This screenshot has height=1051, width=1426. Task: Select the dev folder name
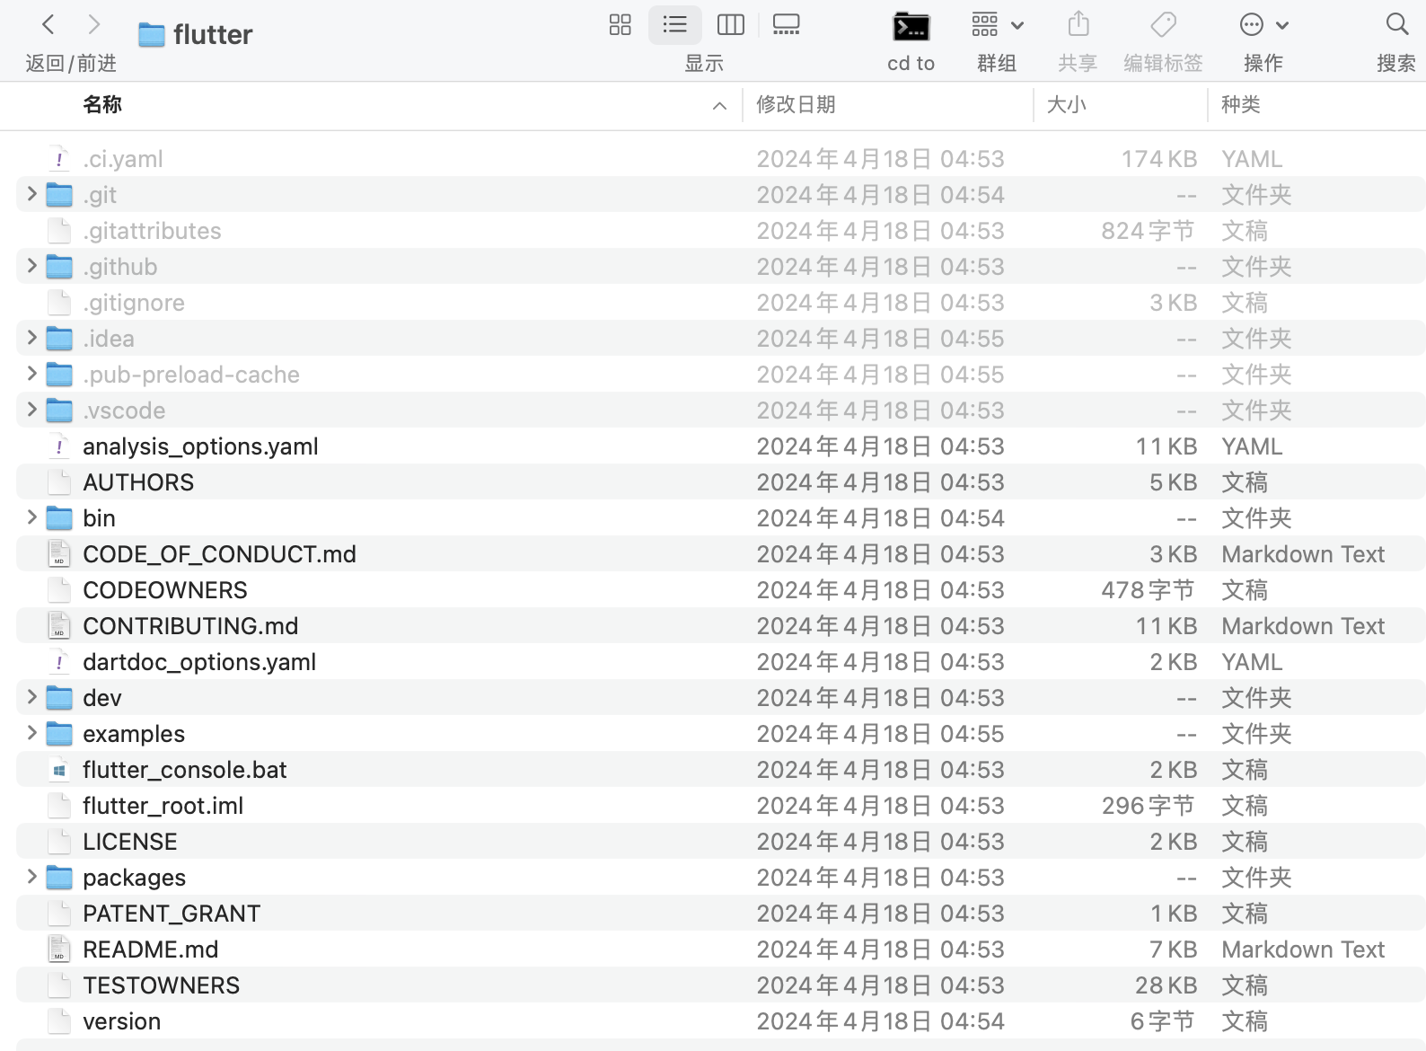(x=102, y=698)
